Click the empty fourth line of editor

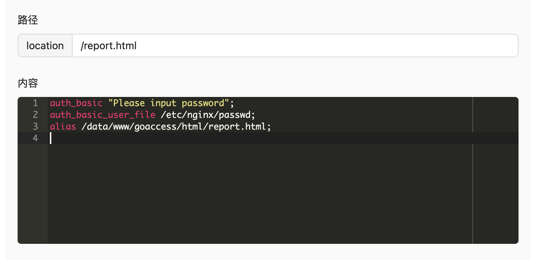click(x=260, y=138)
